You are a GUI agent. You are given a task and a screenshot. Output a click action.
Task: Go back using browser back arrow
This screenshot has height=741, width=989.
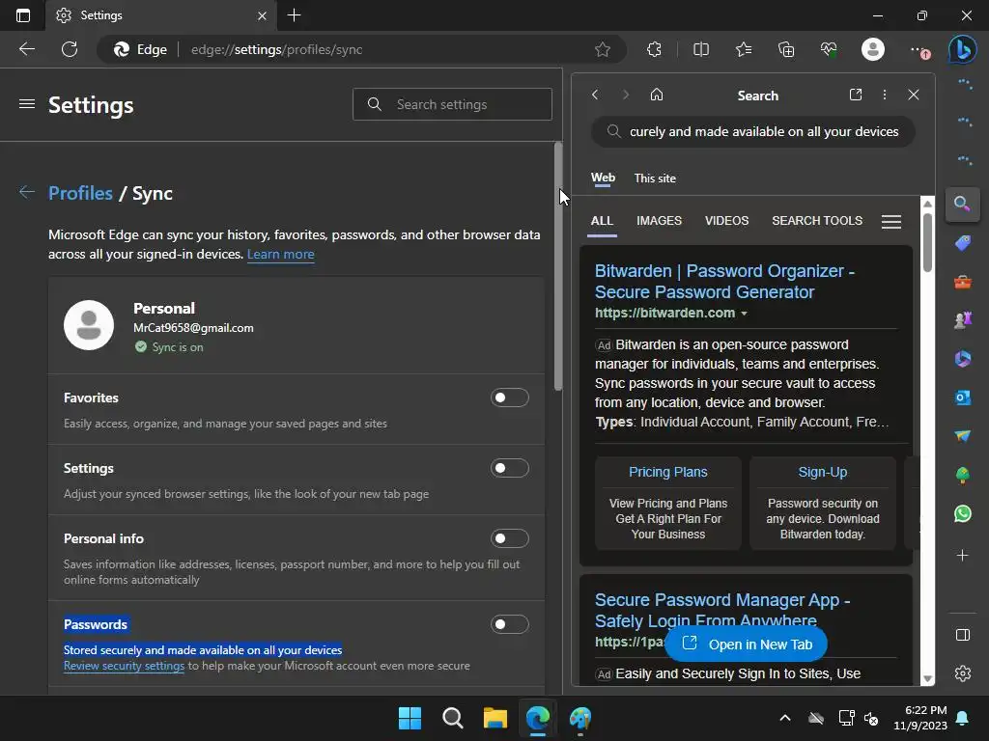click(26, 49)
